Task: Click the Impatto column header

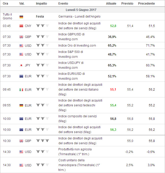Action: pos(41,4)
